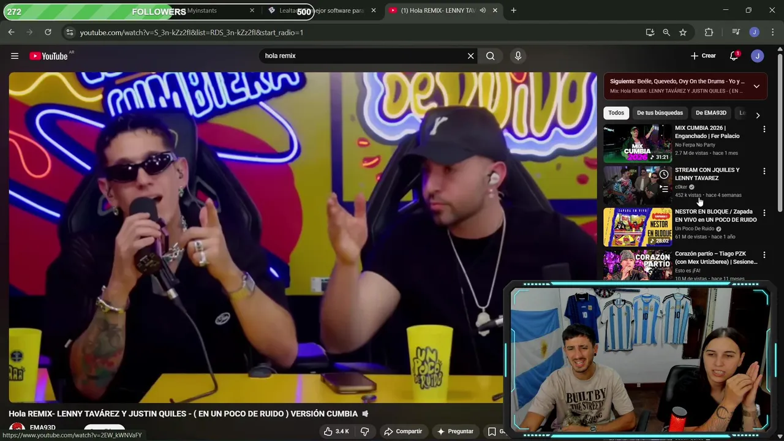Close the Hola REMIX tab

(x=495, y=10)
